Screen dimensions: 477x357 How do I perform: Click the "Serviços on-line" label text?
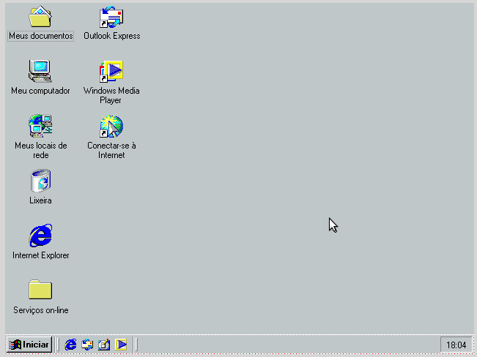tap(41, 310)
